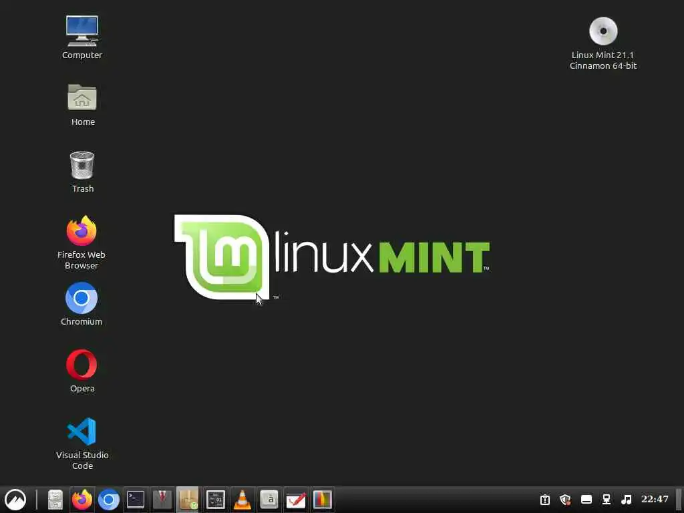684x513 pixels.
Task: Open the Update Manager shield tray icon
Action: [x=565, y=500]
